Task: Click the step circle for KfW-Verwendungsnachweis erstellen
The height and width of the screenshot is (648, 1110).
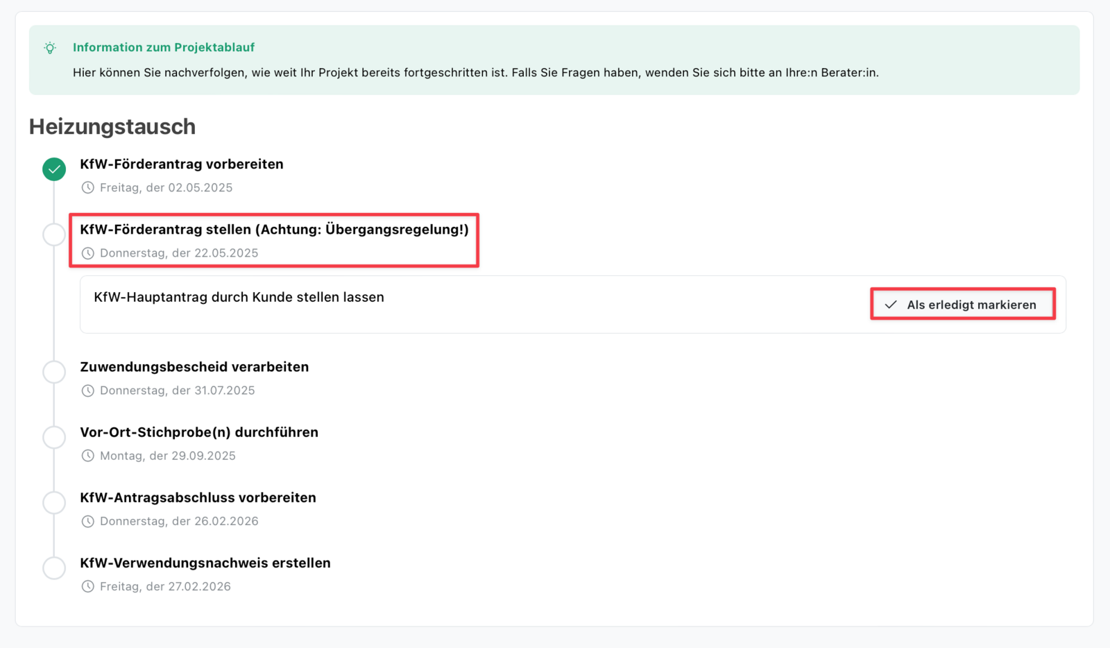Action: point(54,567)
